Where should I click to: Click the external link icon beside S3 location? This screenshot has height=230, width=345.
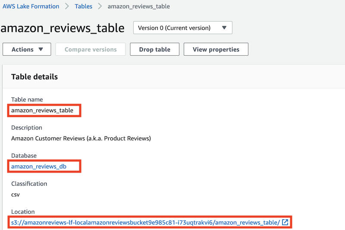tap(285, 222)
